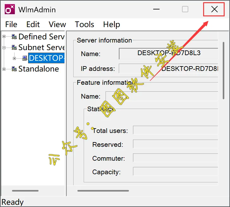Viewport: 230px width, 207px height.
Task: Click the Total users field
Action: tap(176, 130)
